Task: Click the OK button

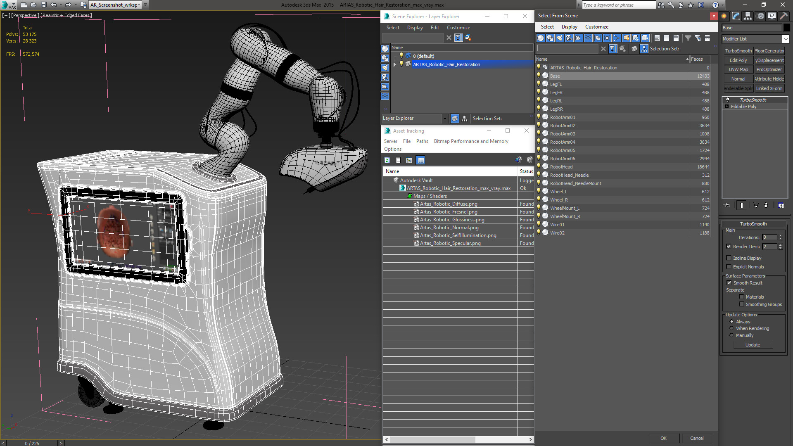Action: [x=663, y=438]
